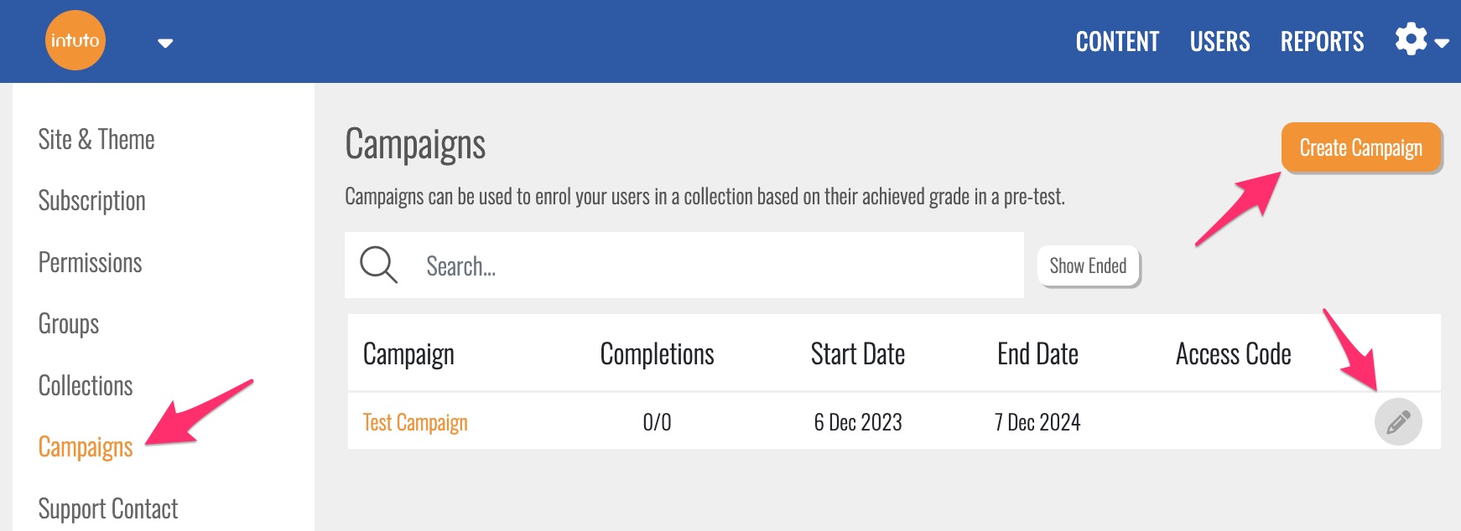Screen dimensions: 1461x531
Task: Open the Content menu
Action: 1117,41
